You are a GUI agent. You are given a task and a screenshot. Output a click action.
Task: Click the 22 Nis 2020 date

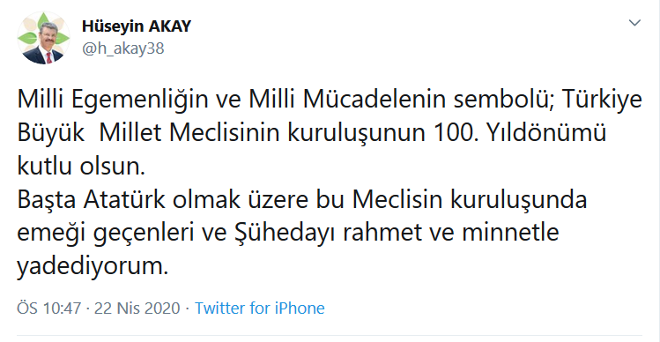click(137, 308)
